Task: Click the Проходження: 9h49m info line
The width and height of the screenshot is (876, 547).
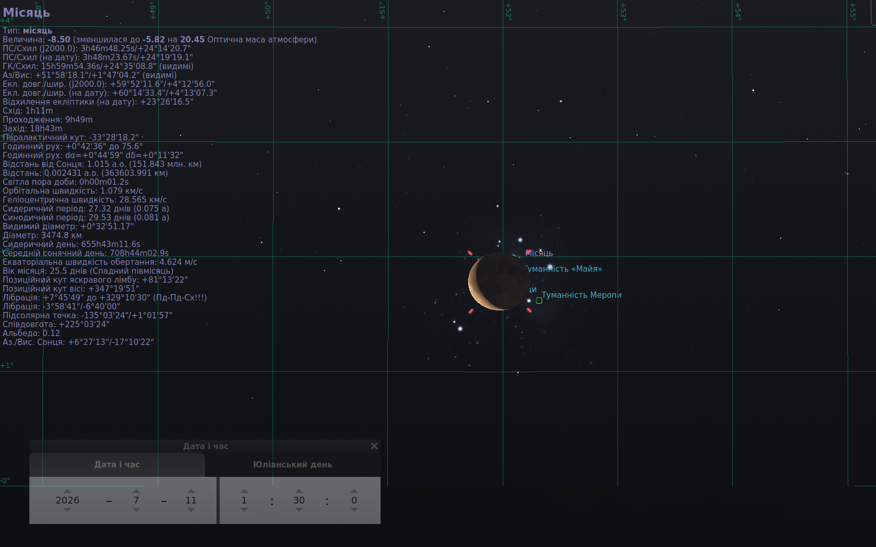Action: 48,119
